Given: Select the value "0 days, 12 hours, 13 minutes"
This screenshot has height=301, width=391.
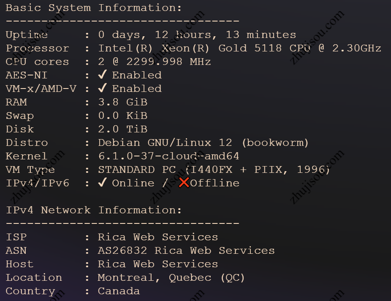Looking at the screenshot, I should (x=197, y=35).
